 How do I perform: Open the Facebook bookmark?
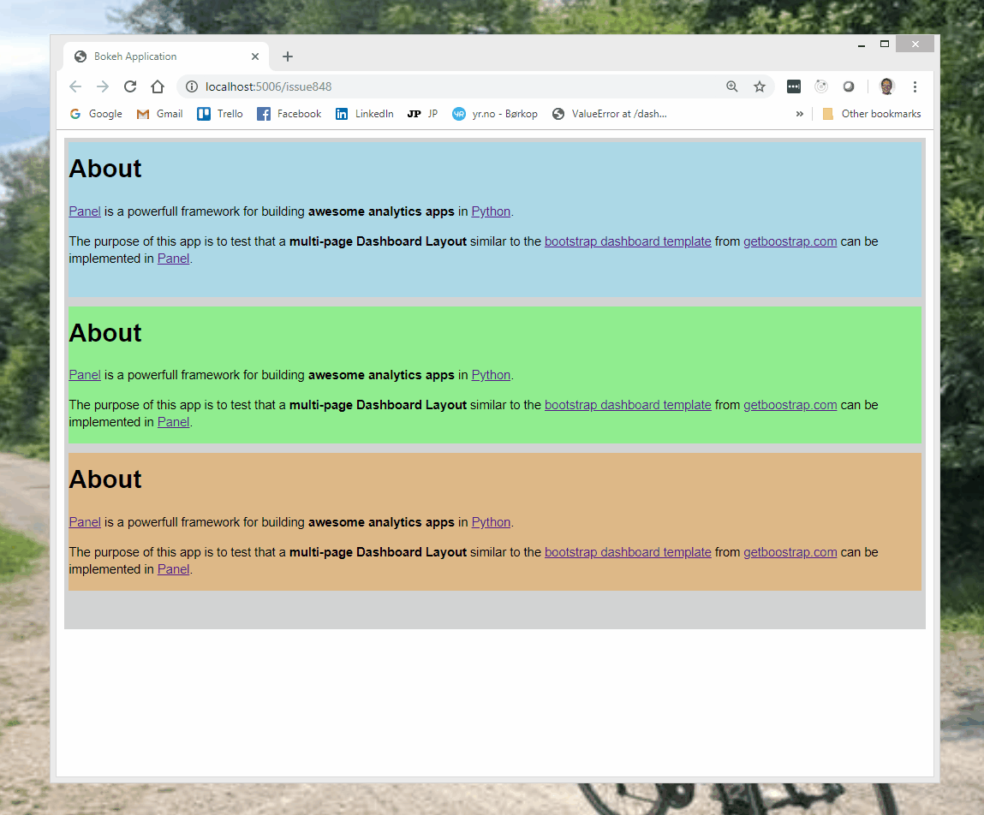289,114
